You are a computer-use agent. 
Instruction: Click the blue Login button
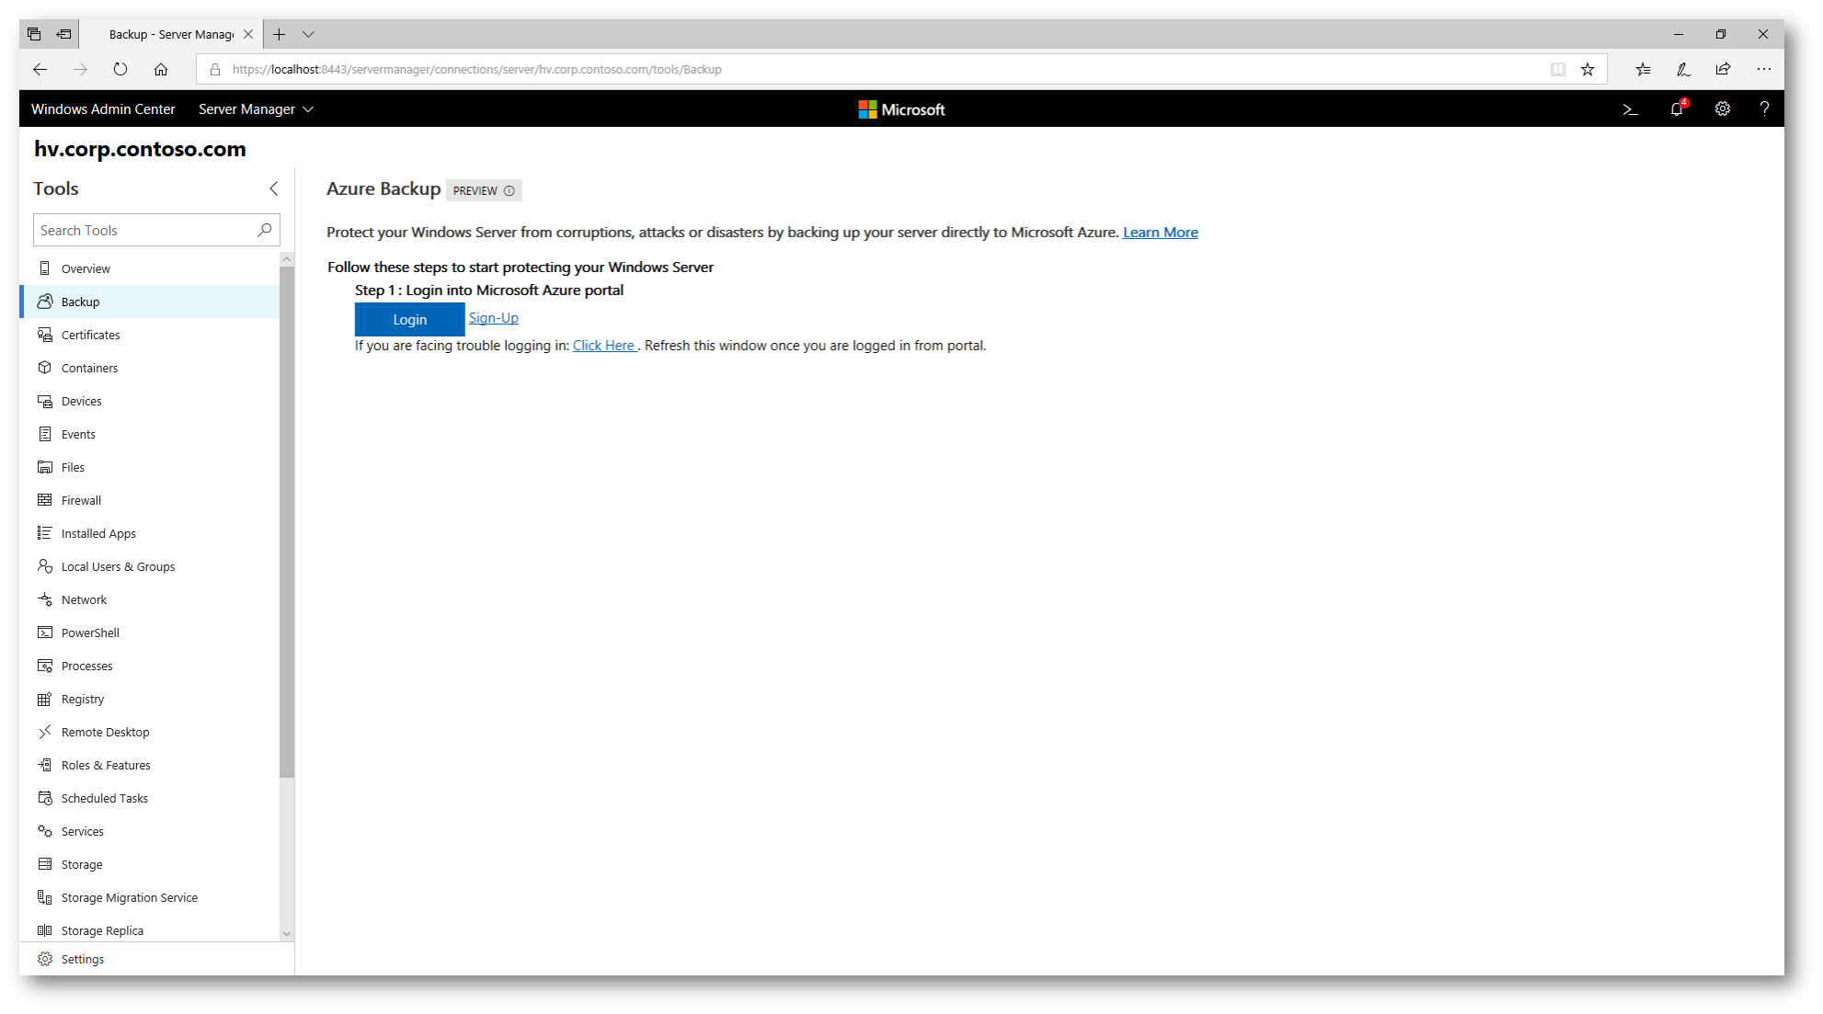409,319
